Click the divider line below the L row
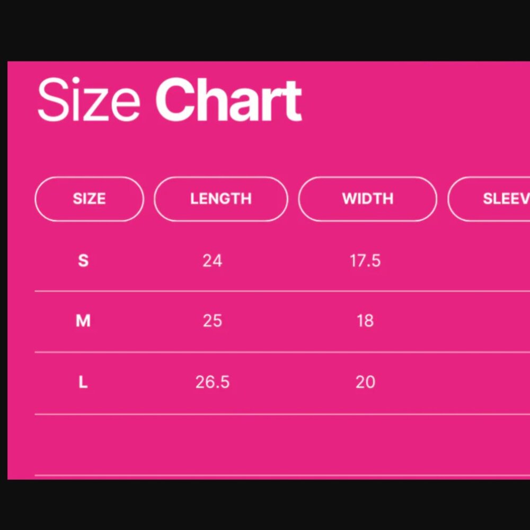 [282, 414]
